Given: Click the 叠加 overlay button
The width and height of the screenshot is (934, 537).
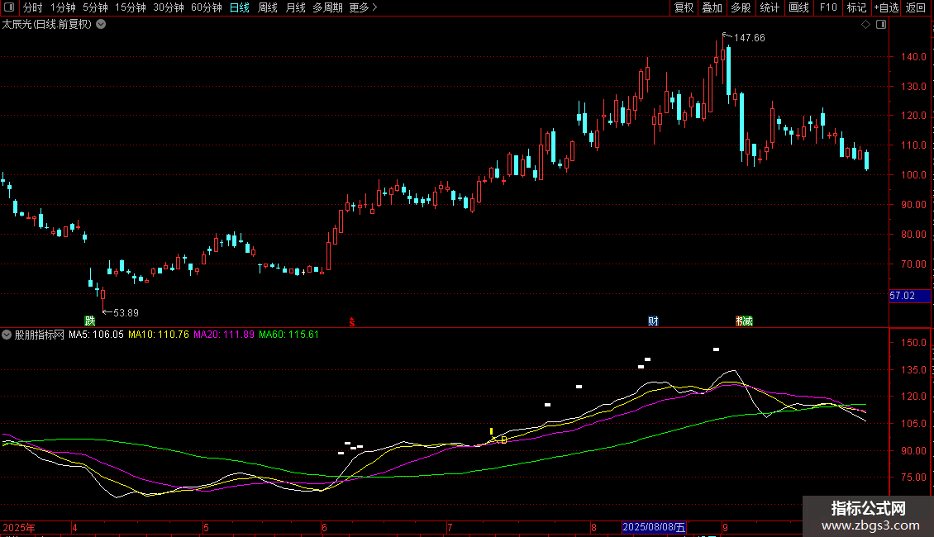Looking at the screenshot, I should (712, 7).
